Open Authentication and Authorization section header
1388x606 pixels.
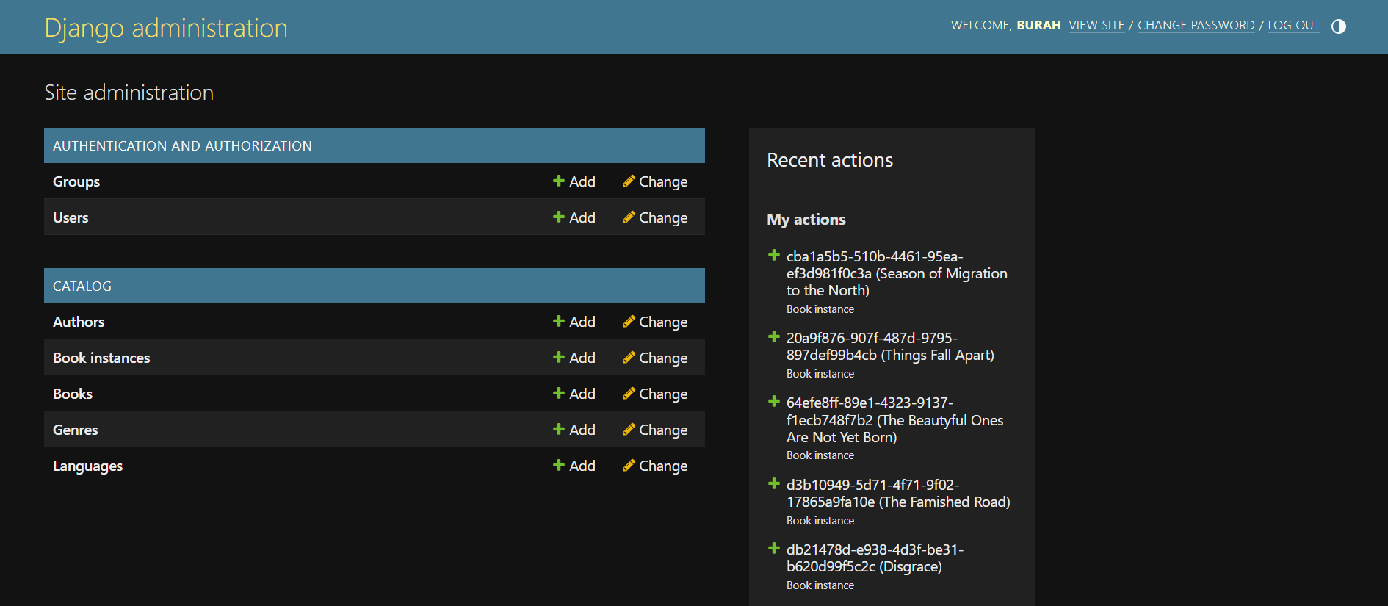(x=182, y=146)
